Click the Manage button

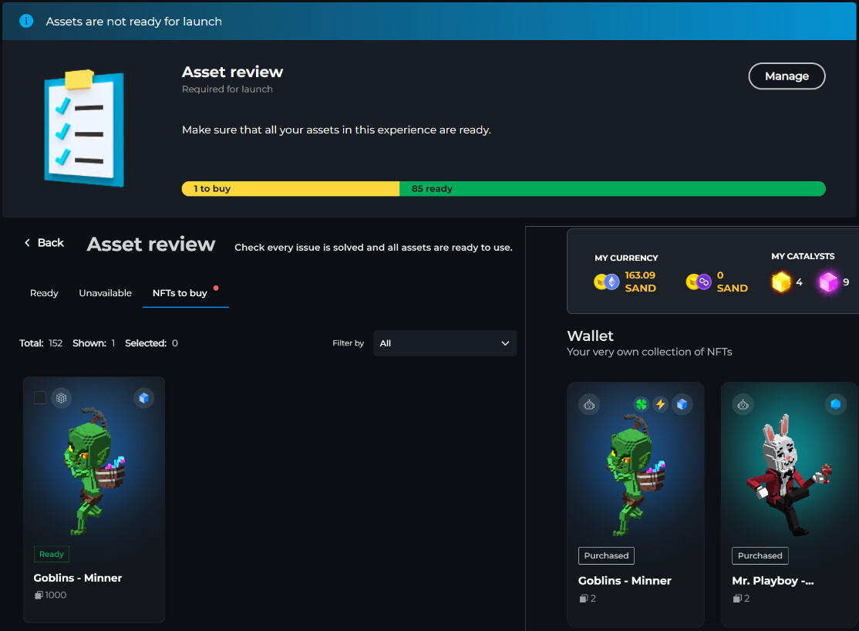[787, 76]
